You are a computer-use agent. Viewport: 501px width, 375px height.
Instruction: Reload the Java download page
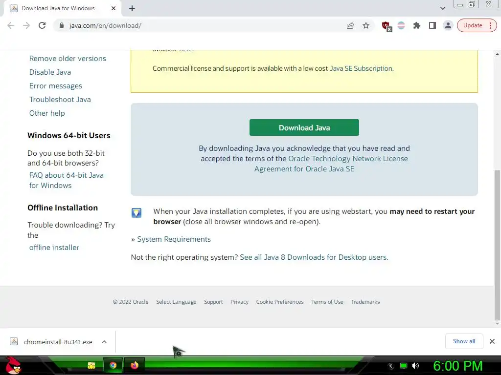(x=42, y=25)
